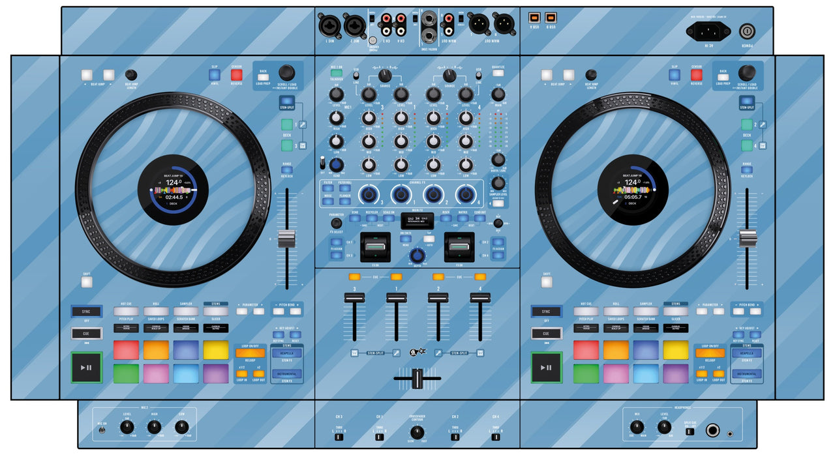Click the left deck Play/Pause button
Image resolution: width=835 pixels, height=455 pixels.
[87, 368]
